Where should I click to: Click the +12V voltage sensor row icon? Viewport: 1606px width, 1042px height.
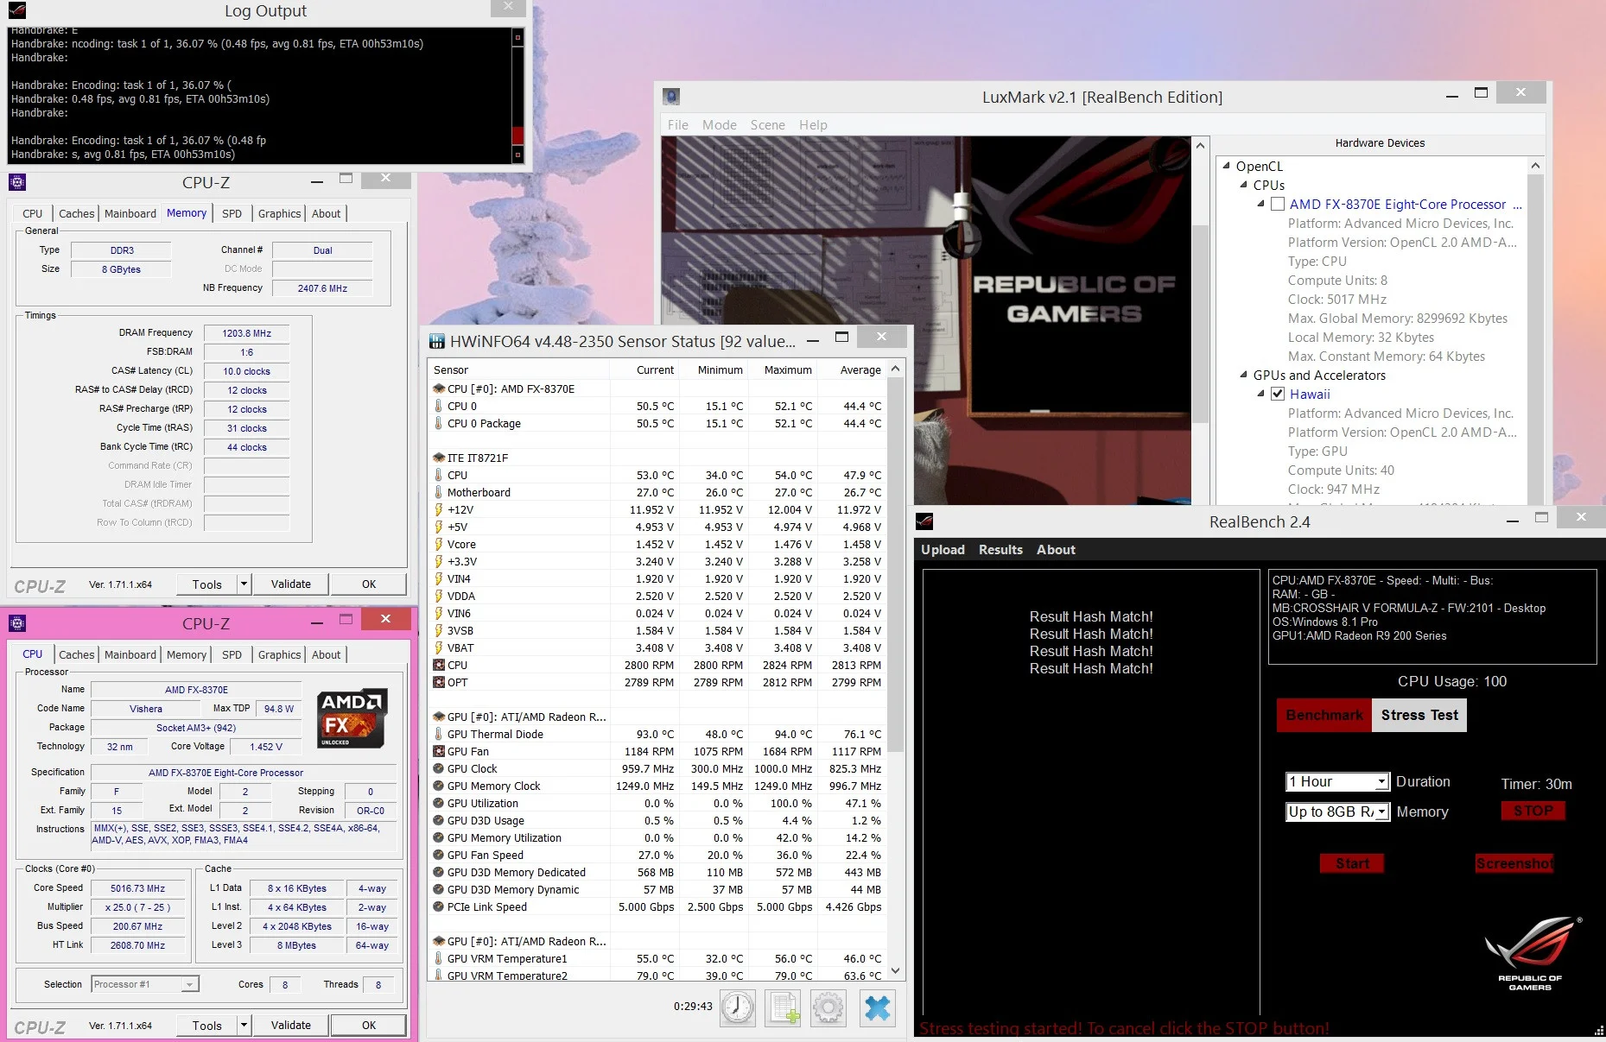(x=439, y=509)
